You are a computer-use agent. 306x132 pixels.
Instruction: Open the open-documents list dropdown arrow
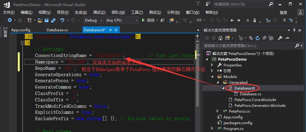pos(198,30)
